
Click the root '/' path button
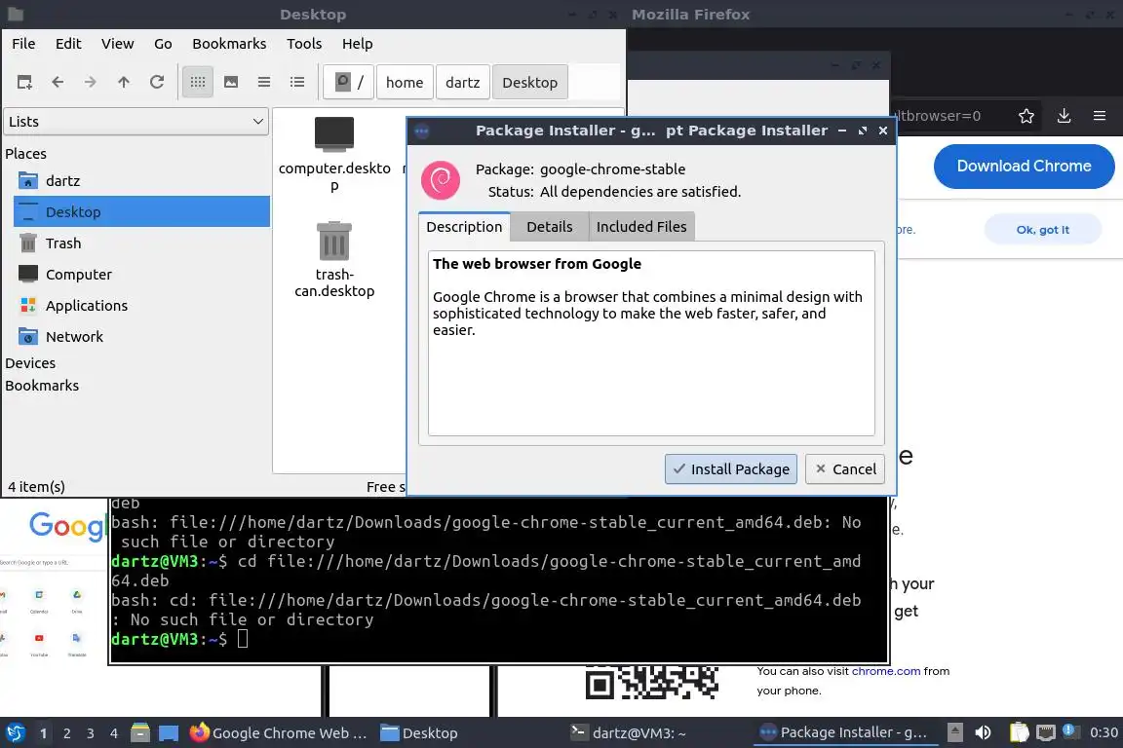coord(349,83)
